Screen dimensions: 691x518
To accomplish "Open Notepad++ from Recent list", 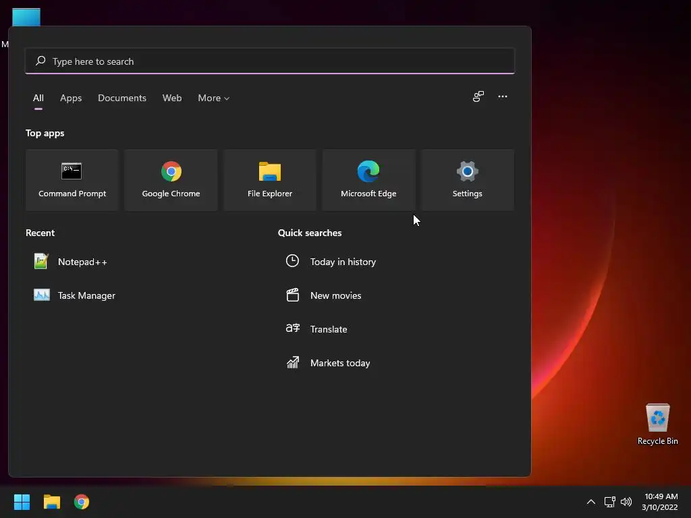I will coord(71,262).
